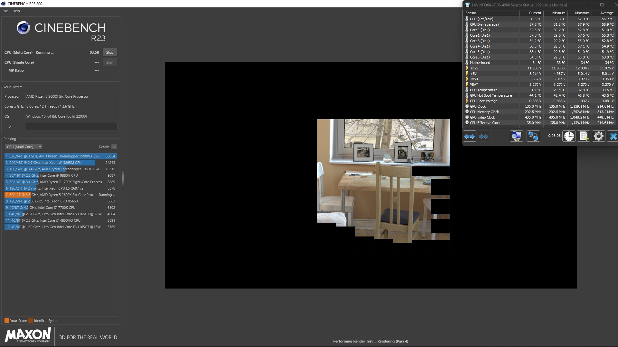Open the File menu in Cinebench

pyautogui.click(x=5, y=11)
